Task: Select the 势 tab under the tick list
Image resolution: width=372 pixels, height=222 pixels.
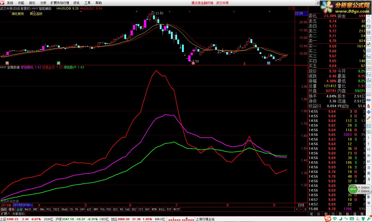Action: [340, 214]
